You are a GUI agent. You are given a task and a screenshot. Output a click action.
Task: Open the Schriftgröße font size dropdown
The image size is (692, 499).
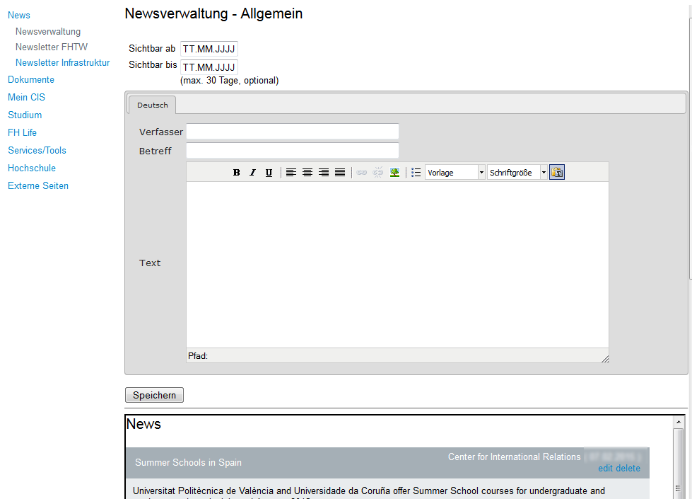[x=517, y=173]
